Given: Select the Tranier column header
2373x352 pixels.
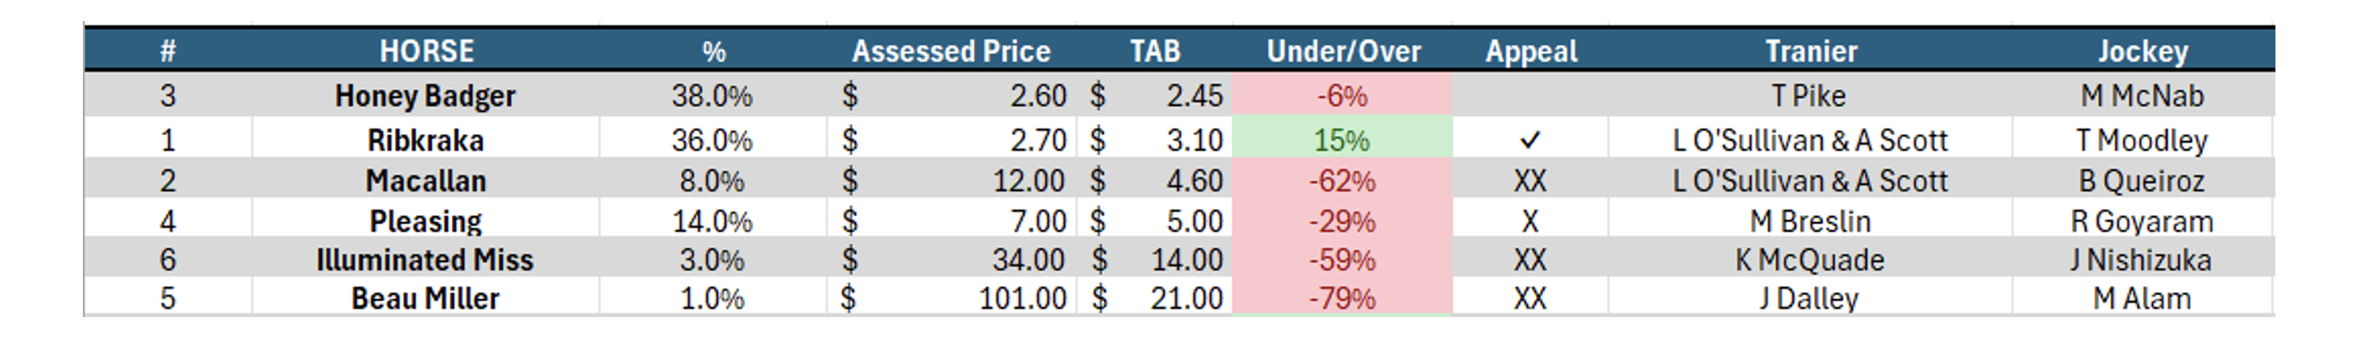Looking at the screenshot, I should (1812, 51).
